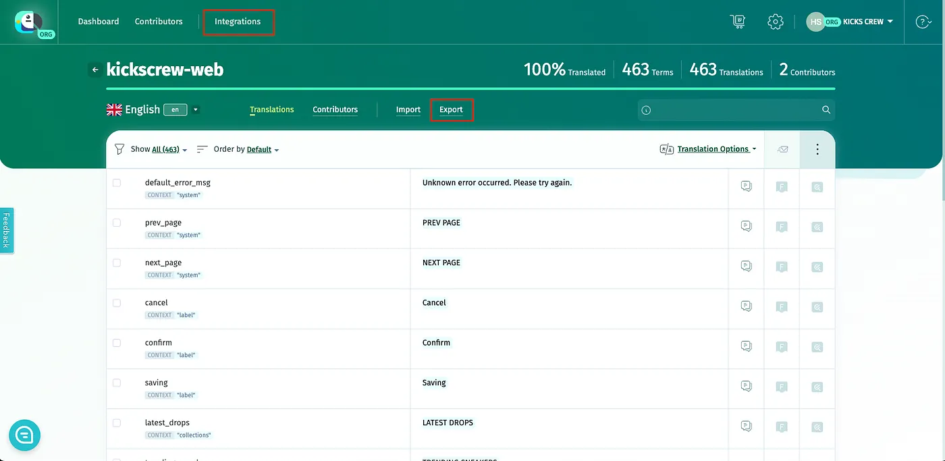Click the send envelope icon in toolbar
The height and width of the screenshot is (461, 945).
click(x=782, y=149)
